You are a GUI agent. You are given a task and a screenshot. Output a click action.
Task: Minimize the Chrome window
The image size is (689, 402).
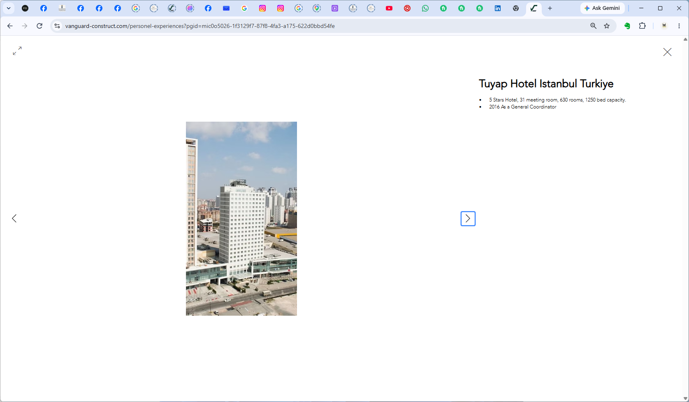click(x=641, y=8)
